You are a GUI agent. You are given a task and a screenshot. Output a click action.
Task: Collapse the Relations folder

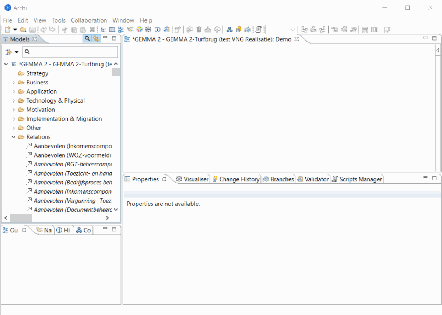[x=14, y=137]
